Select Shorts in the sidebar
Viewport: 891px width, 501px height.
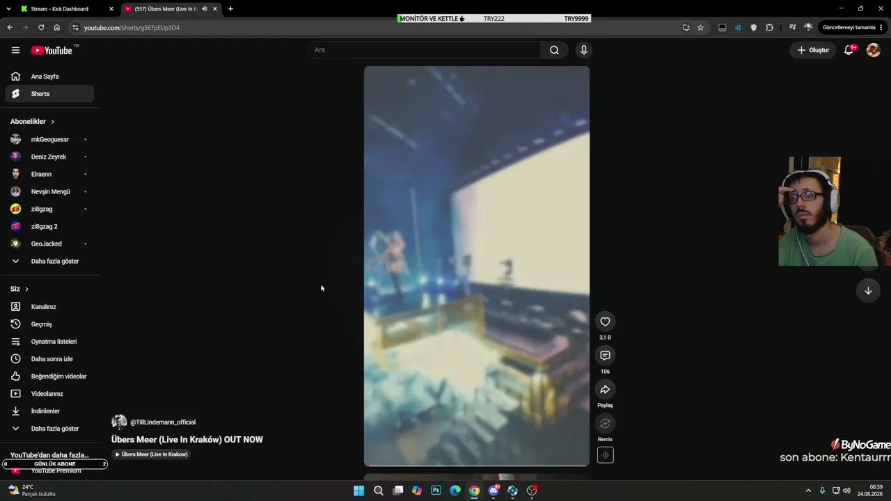point(49,94)
